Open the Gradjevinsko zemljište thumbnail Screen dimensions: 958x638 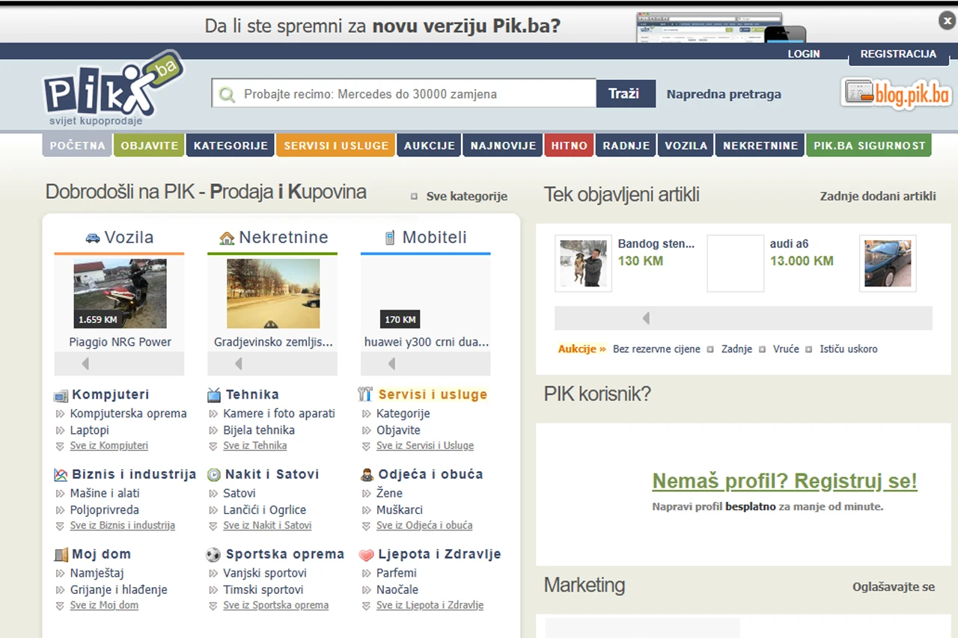tap(273, 294)
